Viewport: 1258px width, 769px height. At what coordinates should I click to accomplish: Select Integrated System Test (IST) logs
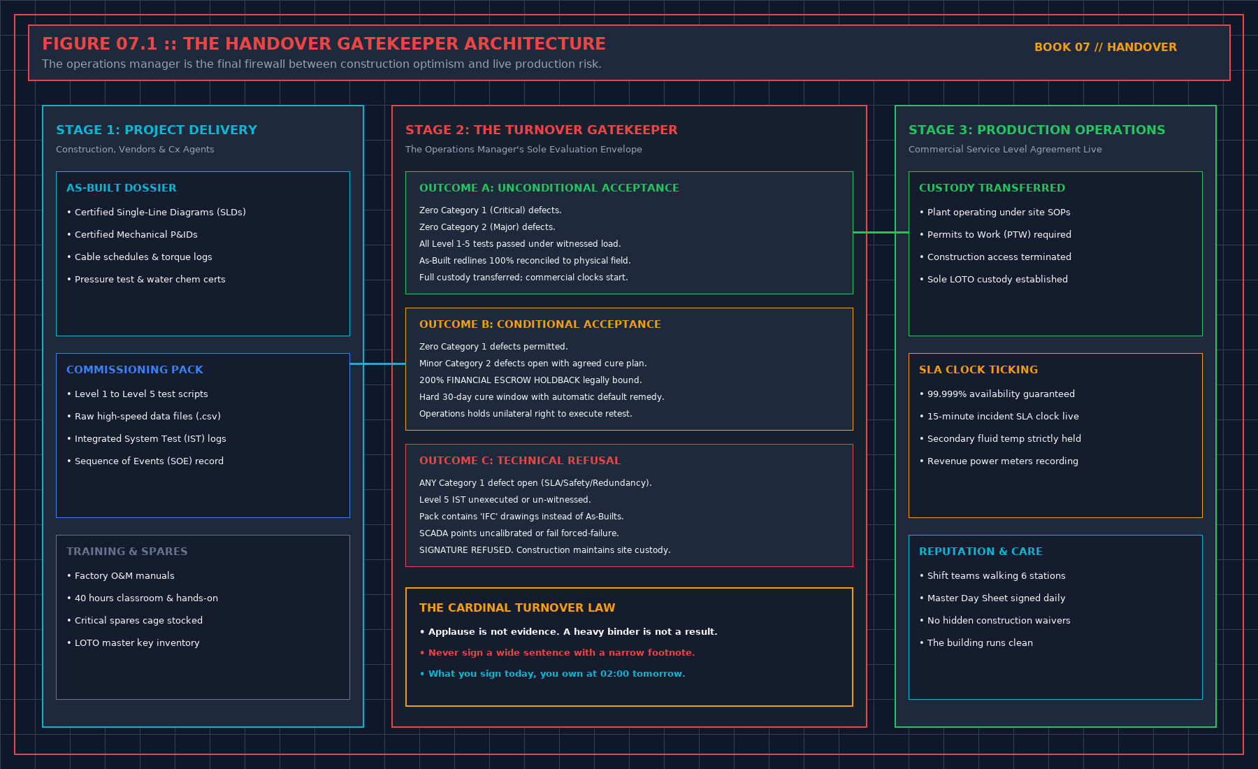click(146, 439)
